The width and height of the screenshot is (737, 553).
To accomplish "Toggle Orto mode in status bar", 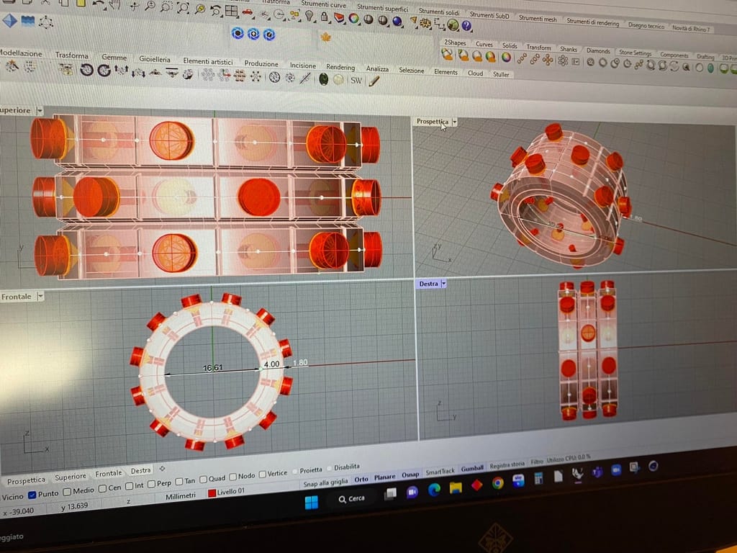I will coord(361,479).
